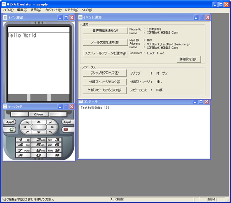Viewport: 231px width, 203px height.
Task: Tap the 5 JKL number key
Action: (x=38, y=145)
